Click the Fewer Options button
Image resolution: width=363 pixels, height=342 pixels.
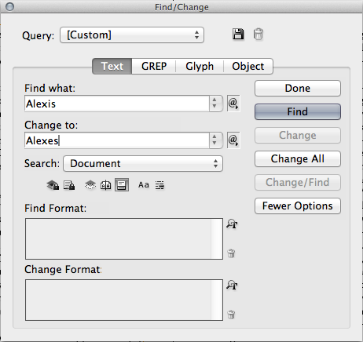(298, 206)
